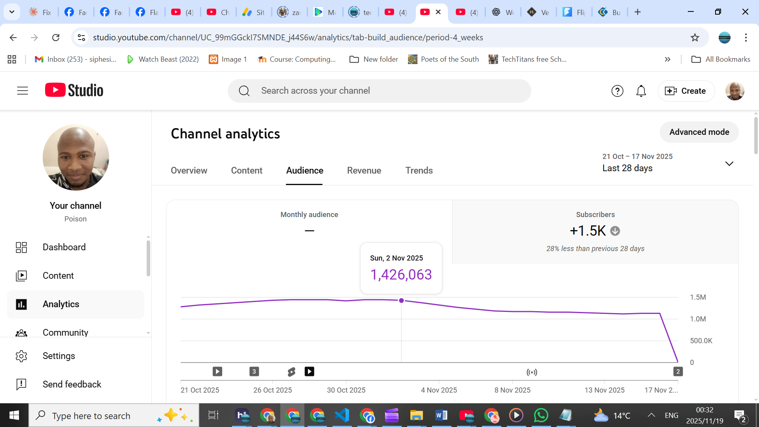Switch to the Revenue tab

[364, 170]
